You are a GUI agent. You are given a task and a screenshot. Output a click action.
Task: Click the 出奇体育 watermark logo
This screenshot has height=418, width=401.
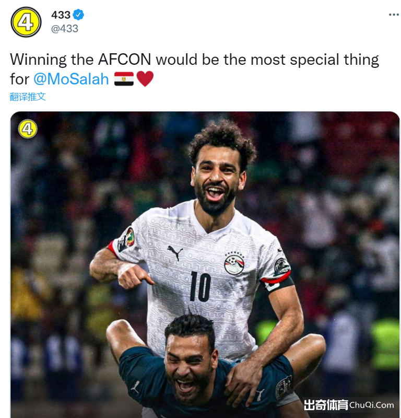[326, 404]
